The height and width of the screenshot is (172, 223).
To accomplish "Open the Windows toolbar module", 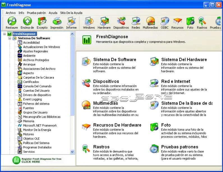I will tap(89, 21).
